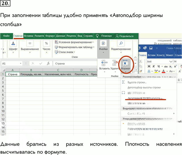Click the Word autosave icon
This screenshot has height=155, width=182.
click(145, 48)
